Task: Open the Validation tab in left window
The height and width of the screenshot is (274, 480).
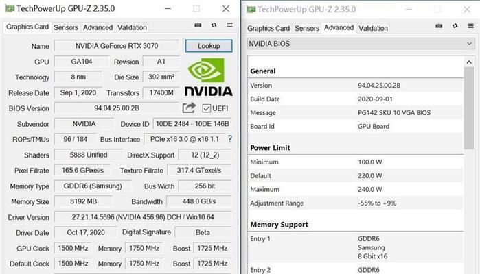Action: click(x=132, y=27)
